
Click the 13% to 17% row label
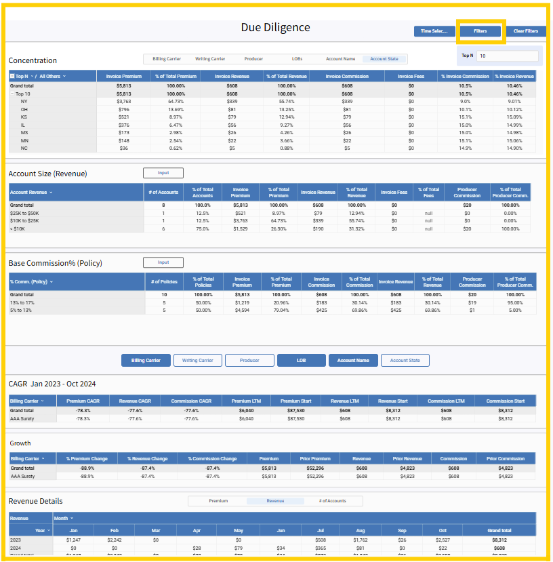(x=22, y=303)
